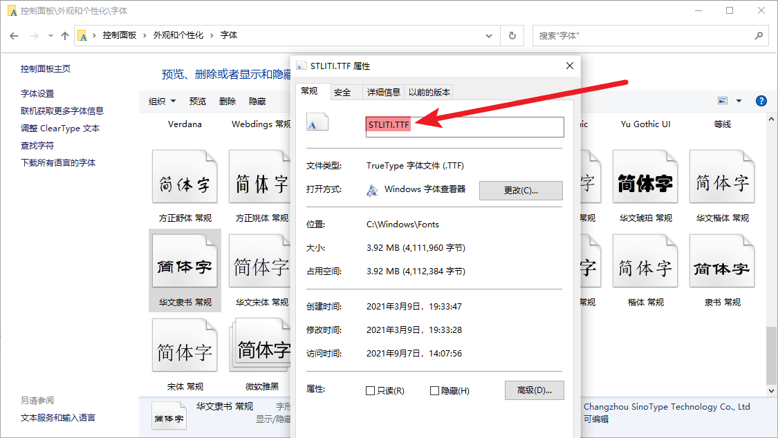Open the 字体设置 link in sidebar
Viewport: 778px width, 438px height.
click(37, 93)
